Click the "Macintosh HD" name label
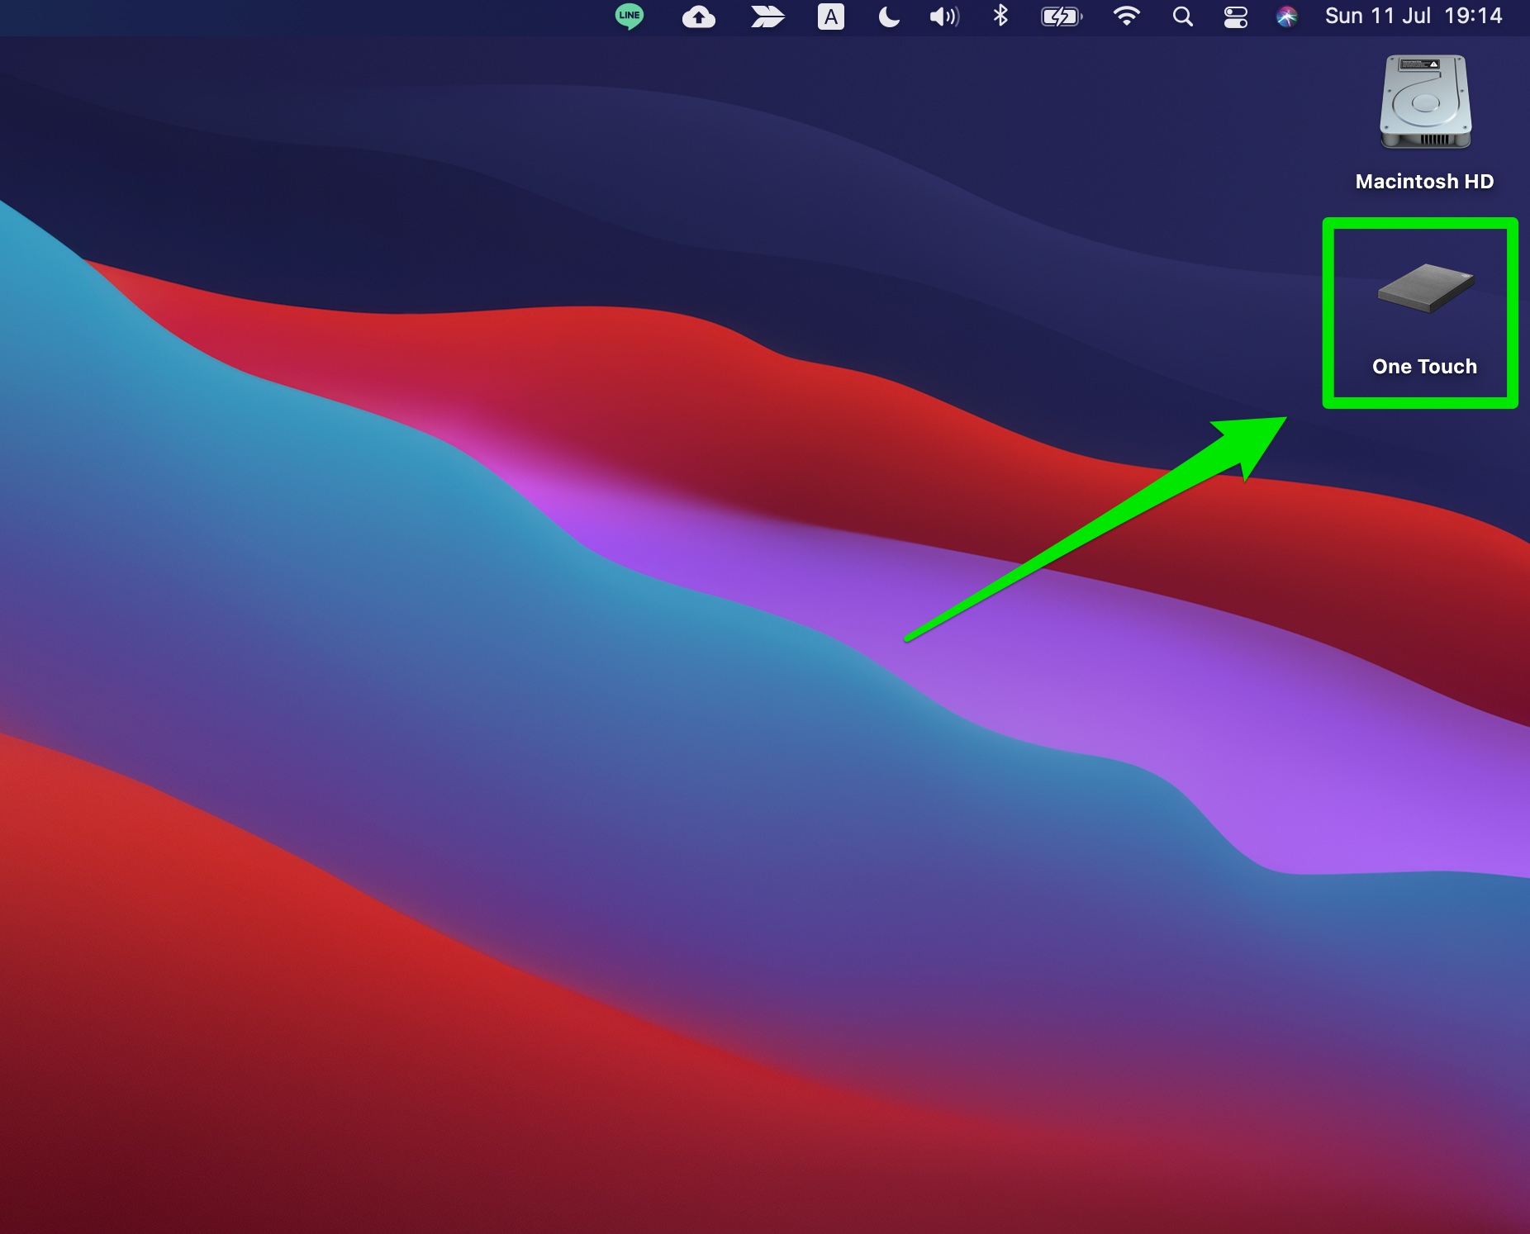The width and height of the screenshot is (1530, 1234). pos(1424,182)
